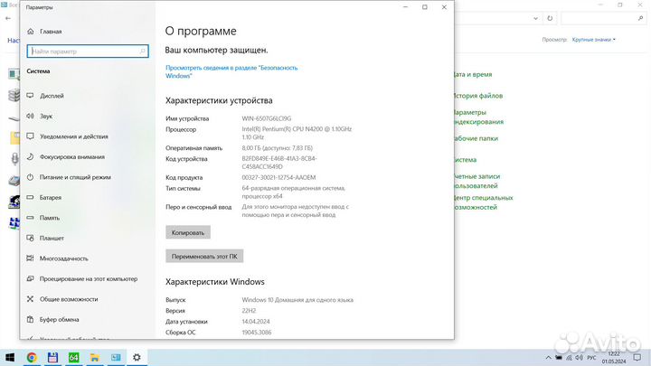651x366 pixels.
Task: Switch to Control Panel taskbar icon
Action: click(116, 357)
